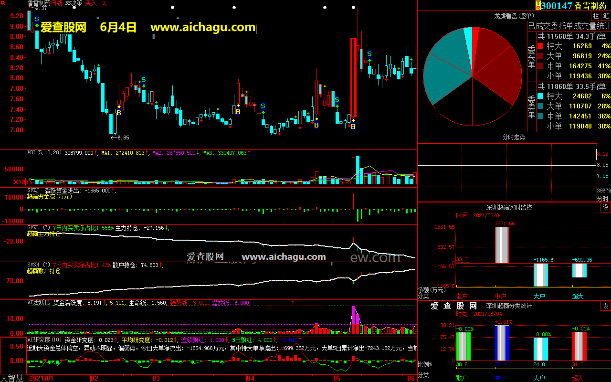The width and height of the screenshot is (611, 382).
Task: Click cyan 特大 sell-order legend swatch
Action: pyautogui.click(x=540, y=96)
